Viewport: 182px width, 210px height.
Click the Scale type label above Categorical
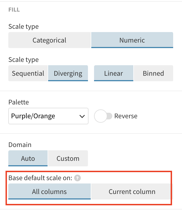tap(24, 27)
